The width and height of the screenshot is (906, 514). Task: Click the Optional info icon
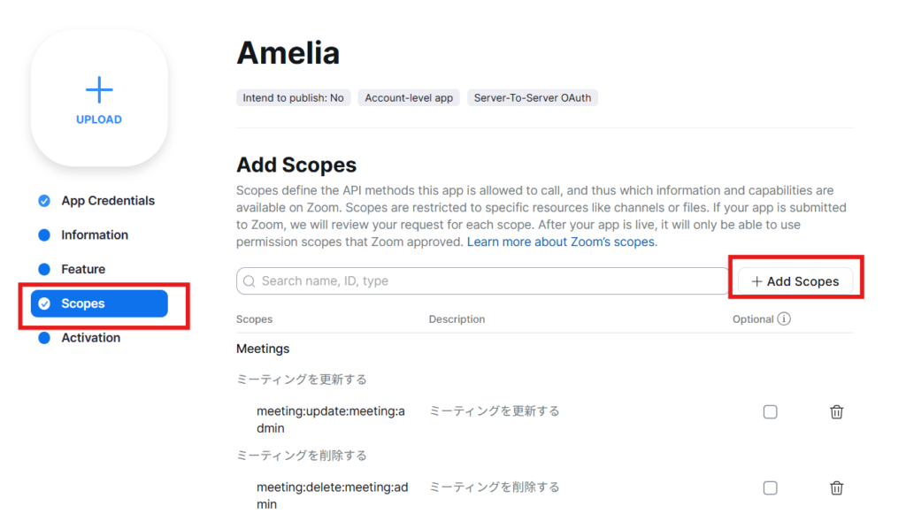(x=784, y=319)
